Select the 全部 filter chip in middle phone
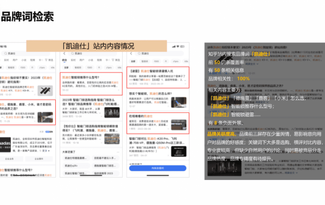Screen dimensions: 325x205 point(66,68)
